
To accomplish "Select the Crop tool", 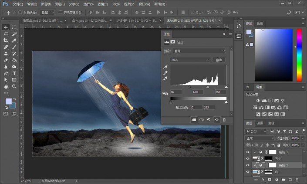I will (x=6, y=40).
